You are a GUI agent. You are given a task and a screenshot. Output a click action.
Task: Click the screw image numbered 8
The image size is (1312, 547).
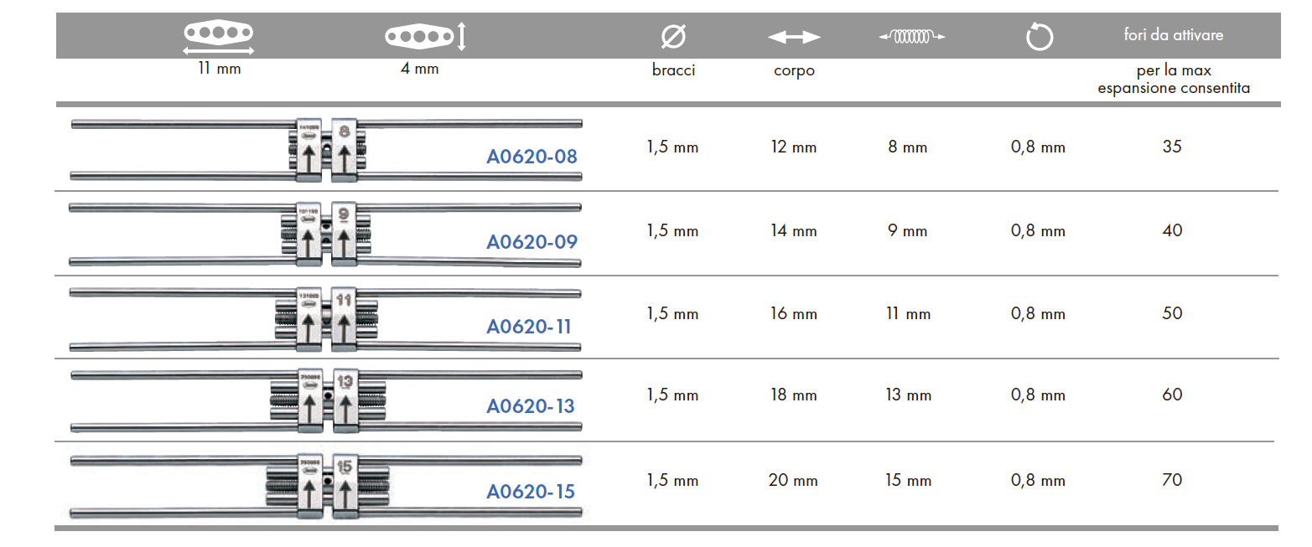click(326, 150)
